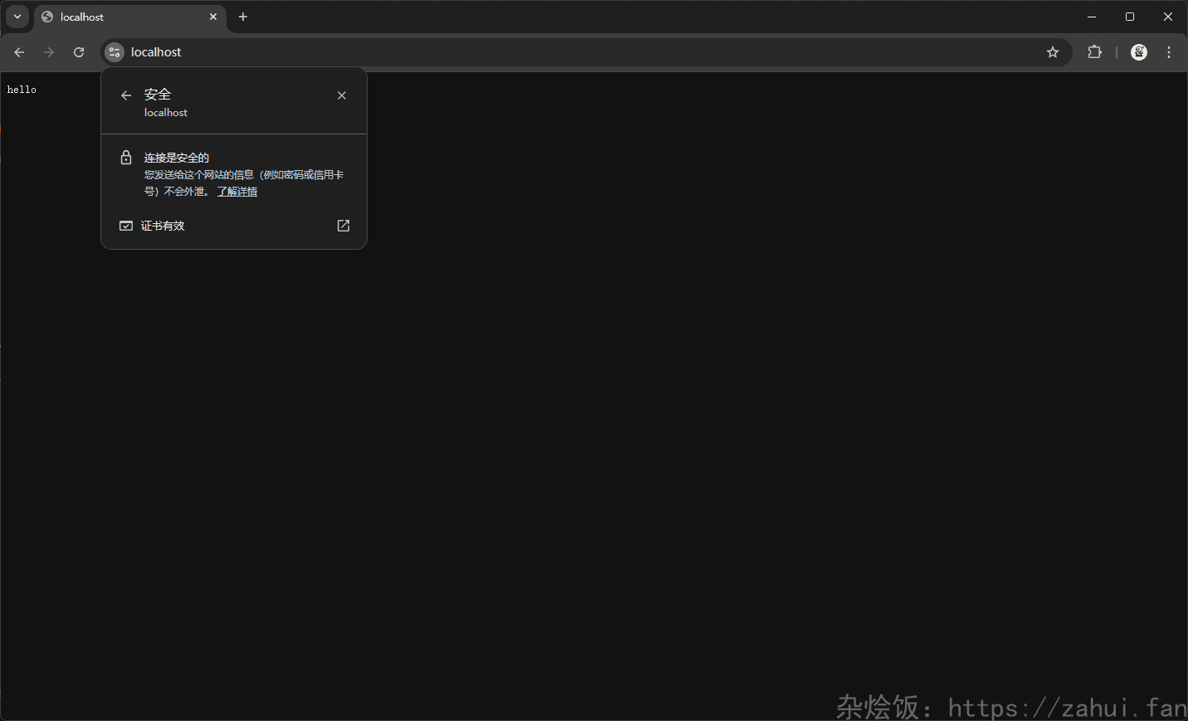Open a new tab with plus button
Viewport: 1188px width, 721px height.
pyautogui.click(x=243, y=17)
